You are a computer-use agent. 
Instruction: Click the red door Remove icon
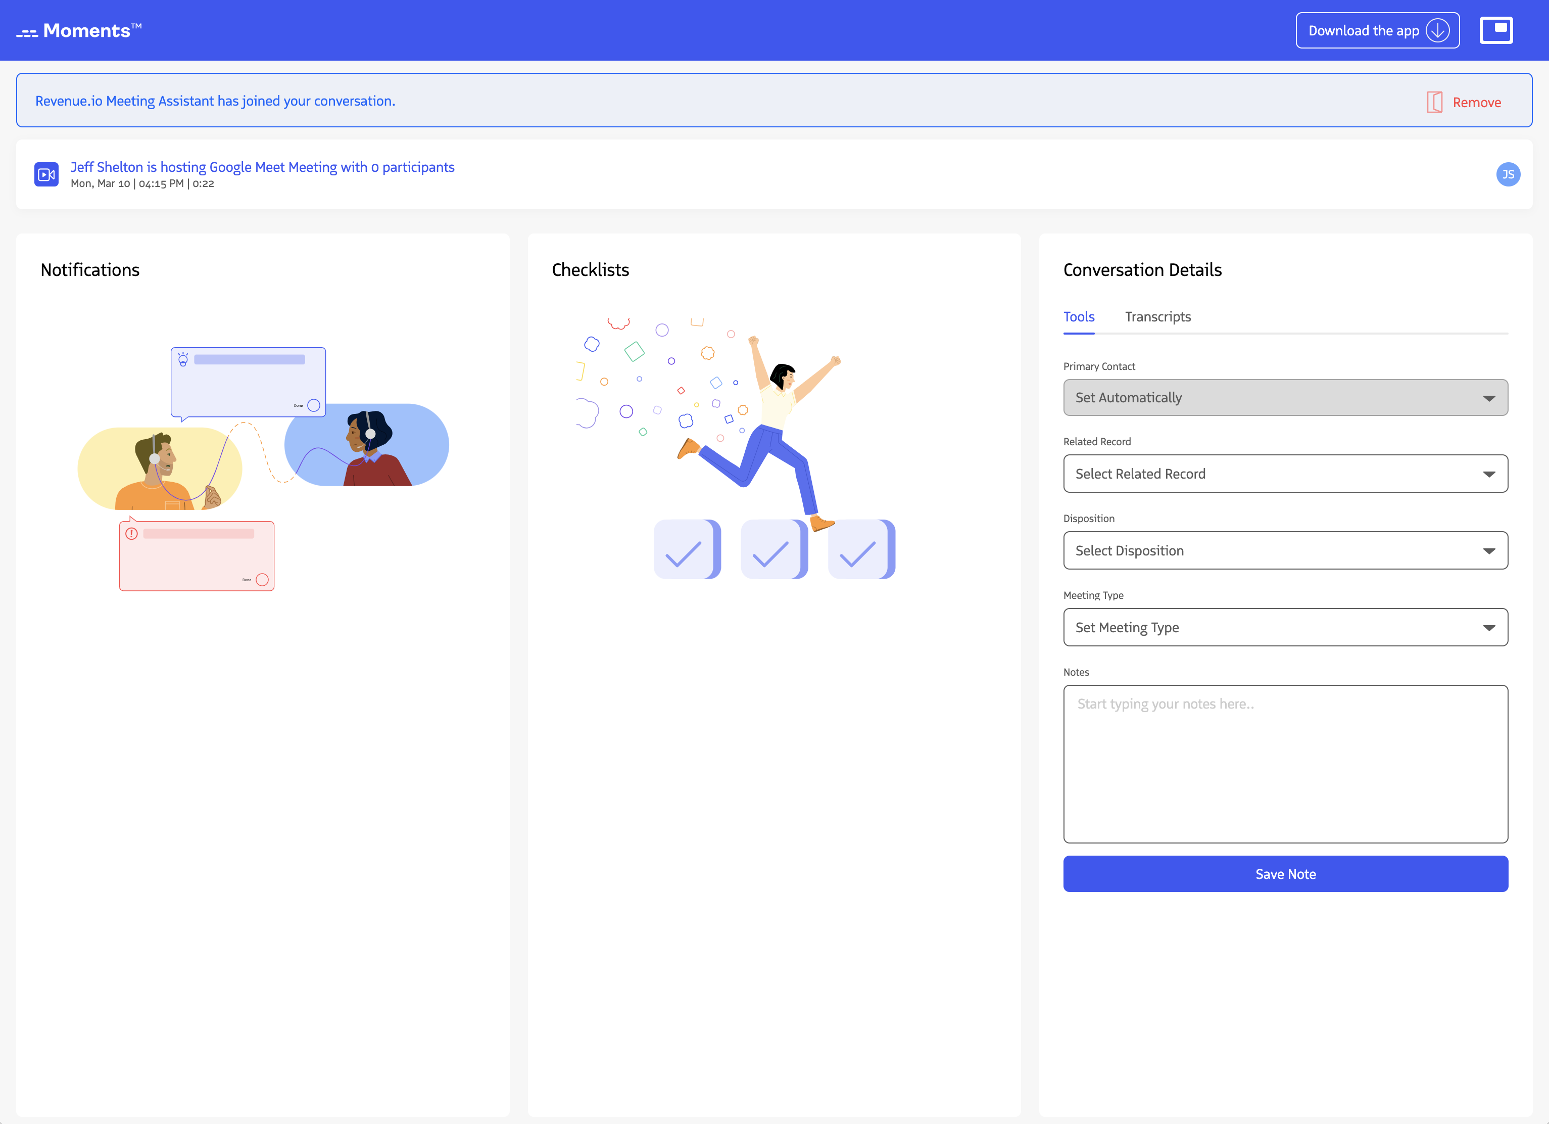pyautogui.click(x=1434, y=103)
